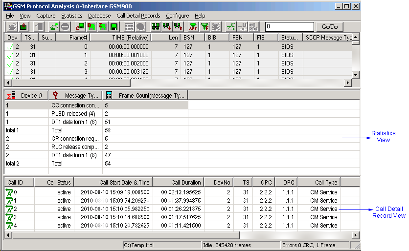This screenshot has height=251, width=409.
Task: Click the Frame# column header
Action: [73, 38]
